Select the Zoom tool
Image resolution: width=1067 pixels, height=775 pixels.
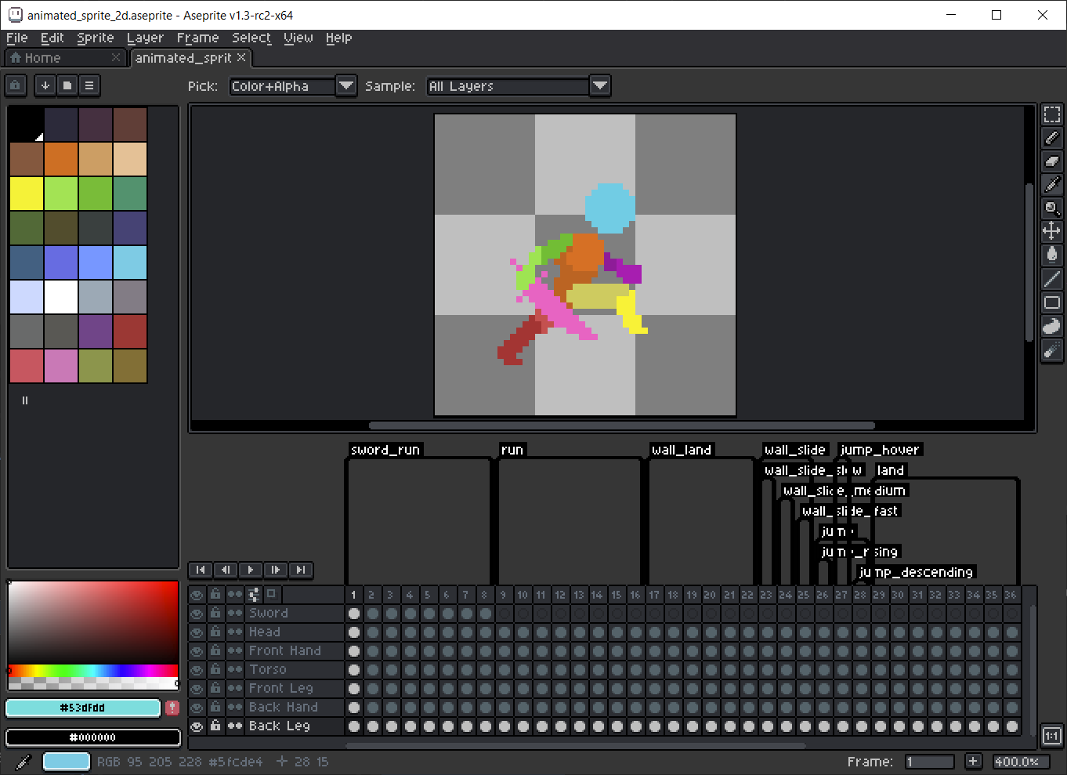pos(1051,208)
